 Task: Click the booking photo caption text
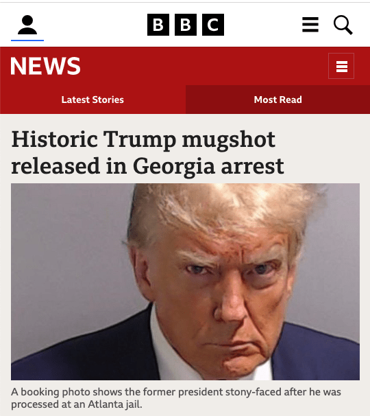pyautogui.click(x=176, y=398)
